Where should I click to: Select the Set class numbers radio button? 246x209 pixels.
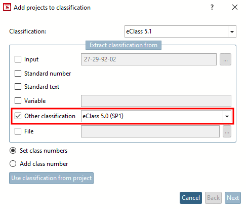[13, 151]
